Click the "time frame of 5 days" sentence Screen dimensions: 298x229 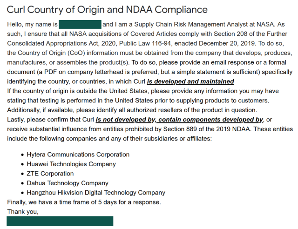(x=84, y=202)
